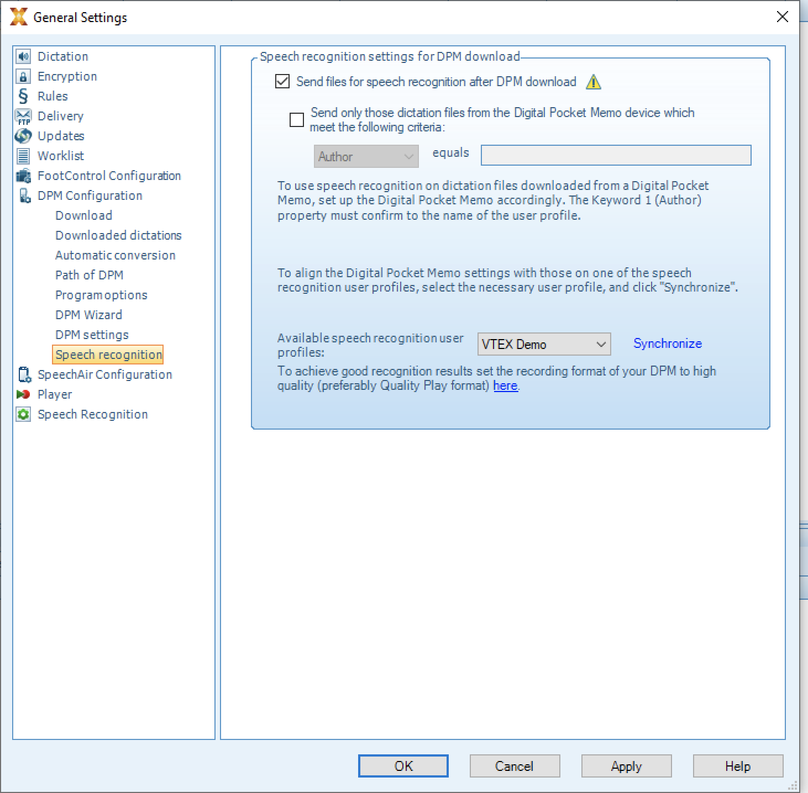The height and width of the screenshot is (793, 808).
Task: Confirm settings with the OK button
Action: click(403, 766)
